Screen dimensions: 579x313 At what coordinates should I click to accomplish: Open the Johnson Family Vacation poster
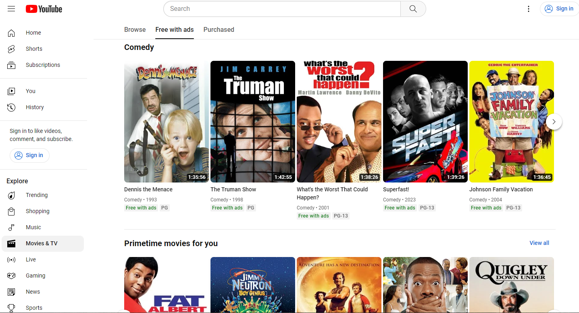point(512,122)
